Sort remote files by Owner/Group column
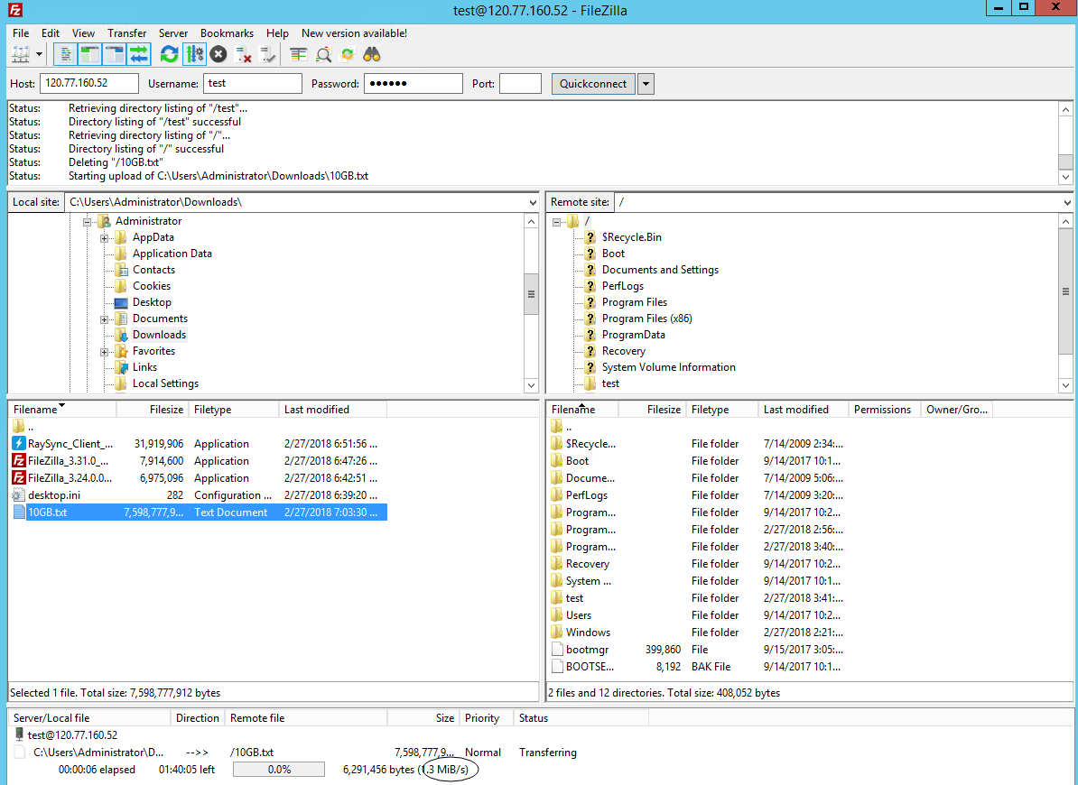 [x=956, y=410]
